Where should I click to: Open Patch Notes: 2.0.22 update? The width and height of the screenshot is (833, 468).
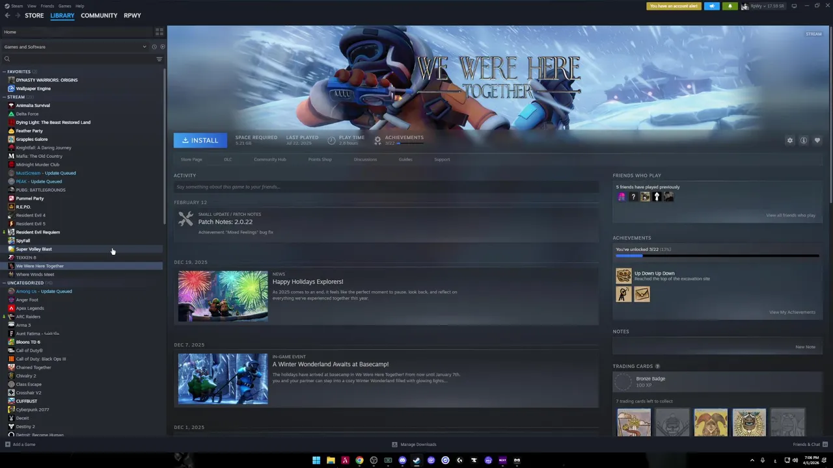pos(225,222)
